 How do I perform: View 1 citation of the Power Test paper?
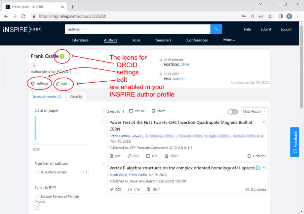pos(257,156)
